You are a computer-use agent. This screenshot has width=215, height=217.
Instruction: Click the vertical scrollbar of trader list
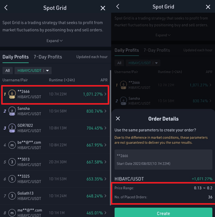click(110, 138)
